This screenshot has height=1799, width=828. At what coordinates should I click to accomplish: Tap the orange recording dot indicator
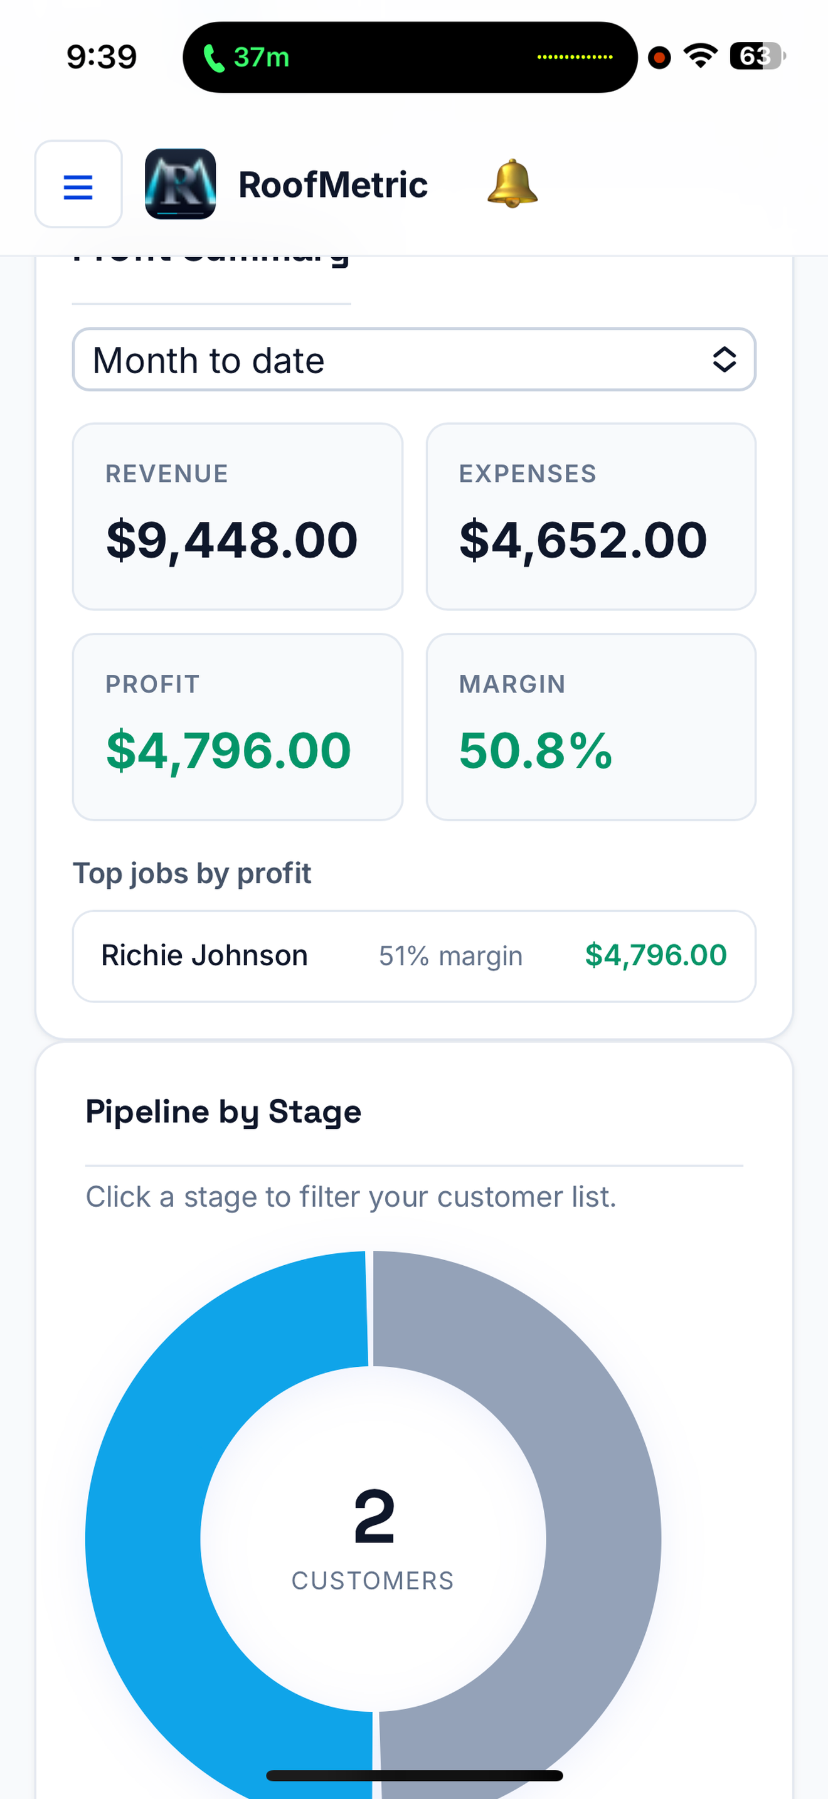(659, 57)
